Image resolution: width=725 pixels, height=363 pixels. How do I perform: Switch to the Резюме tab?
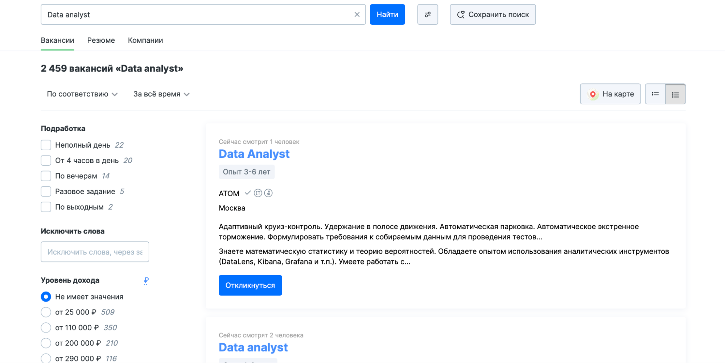pos(101,40)
